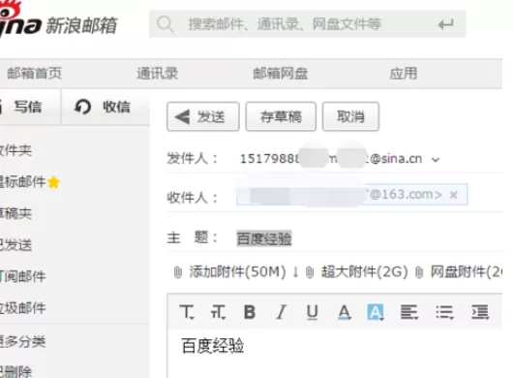
Task: Click the search box for mail and contacts
Action: tap(308, 24)
